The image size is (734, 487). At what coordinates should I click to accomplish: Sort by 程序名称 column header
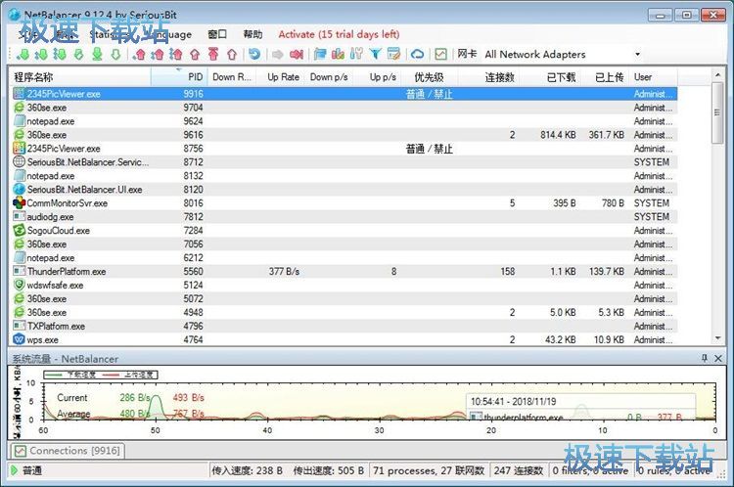click(80, 77)
